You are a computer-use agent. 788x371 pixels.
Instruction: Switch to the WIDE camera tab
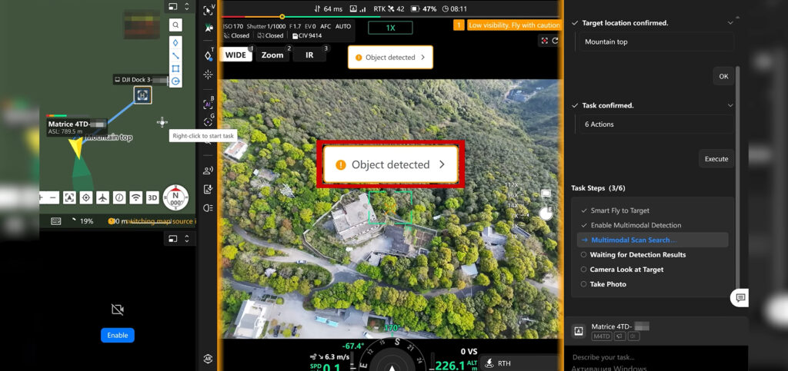[235, 55]
